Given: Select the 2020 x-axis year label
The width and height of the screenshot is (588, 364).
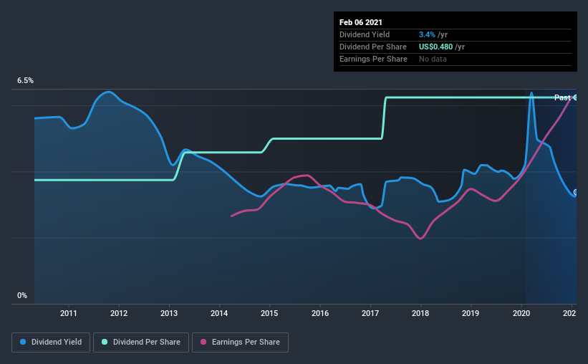Looking at the screenshot, I should click(x=521, y=313).
